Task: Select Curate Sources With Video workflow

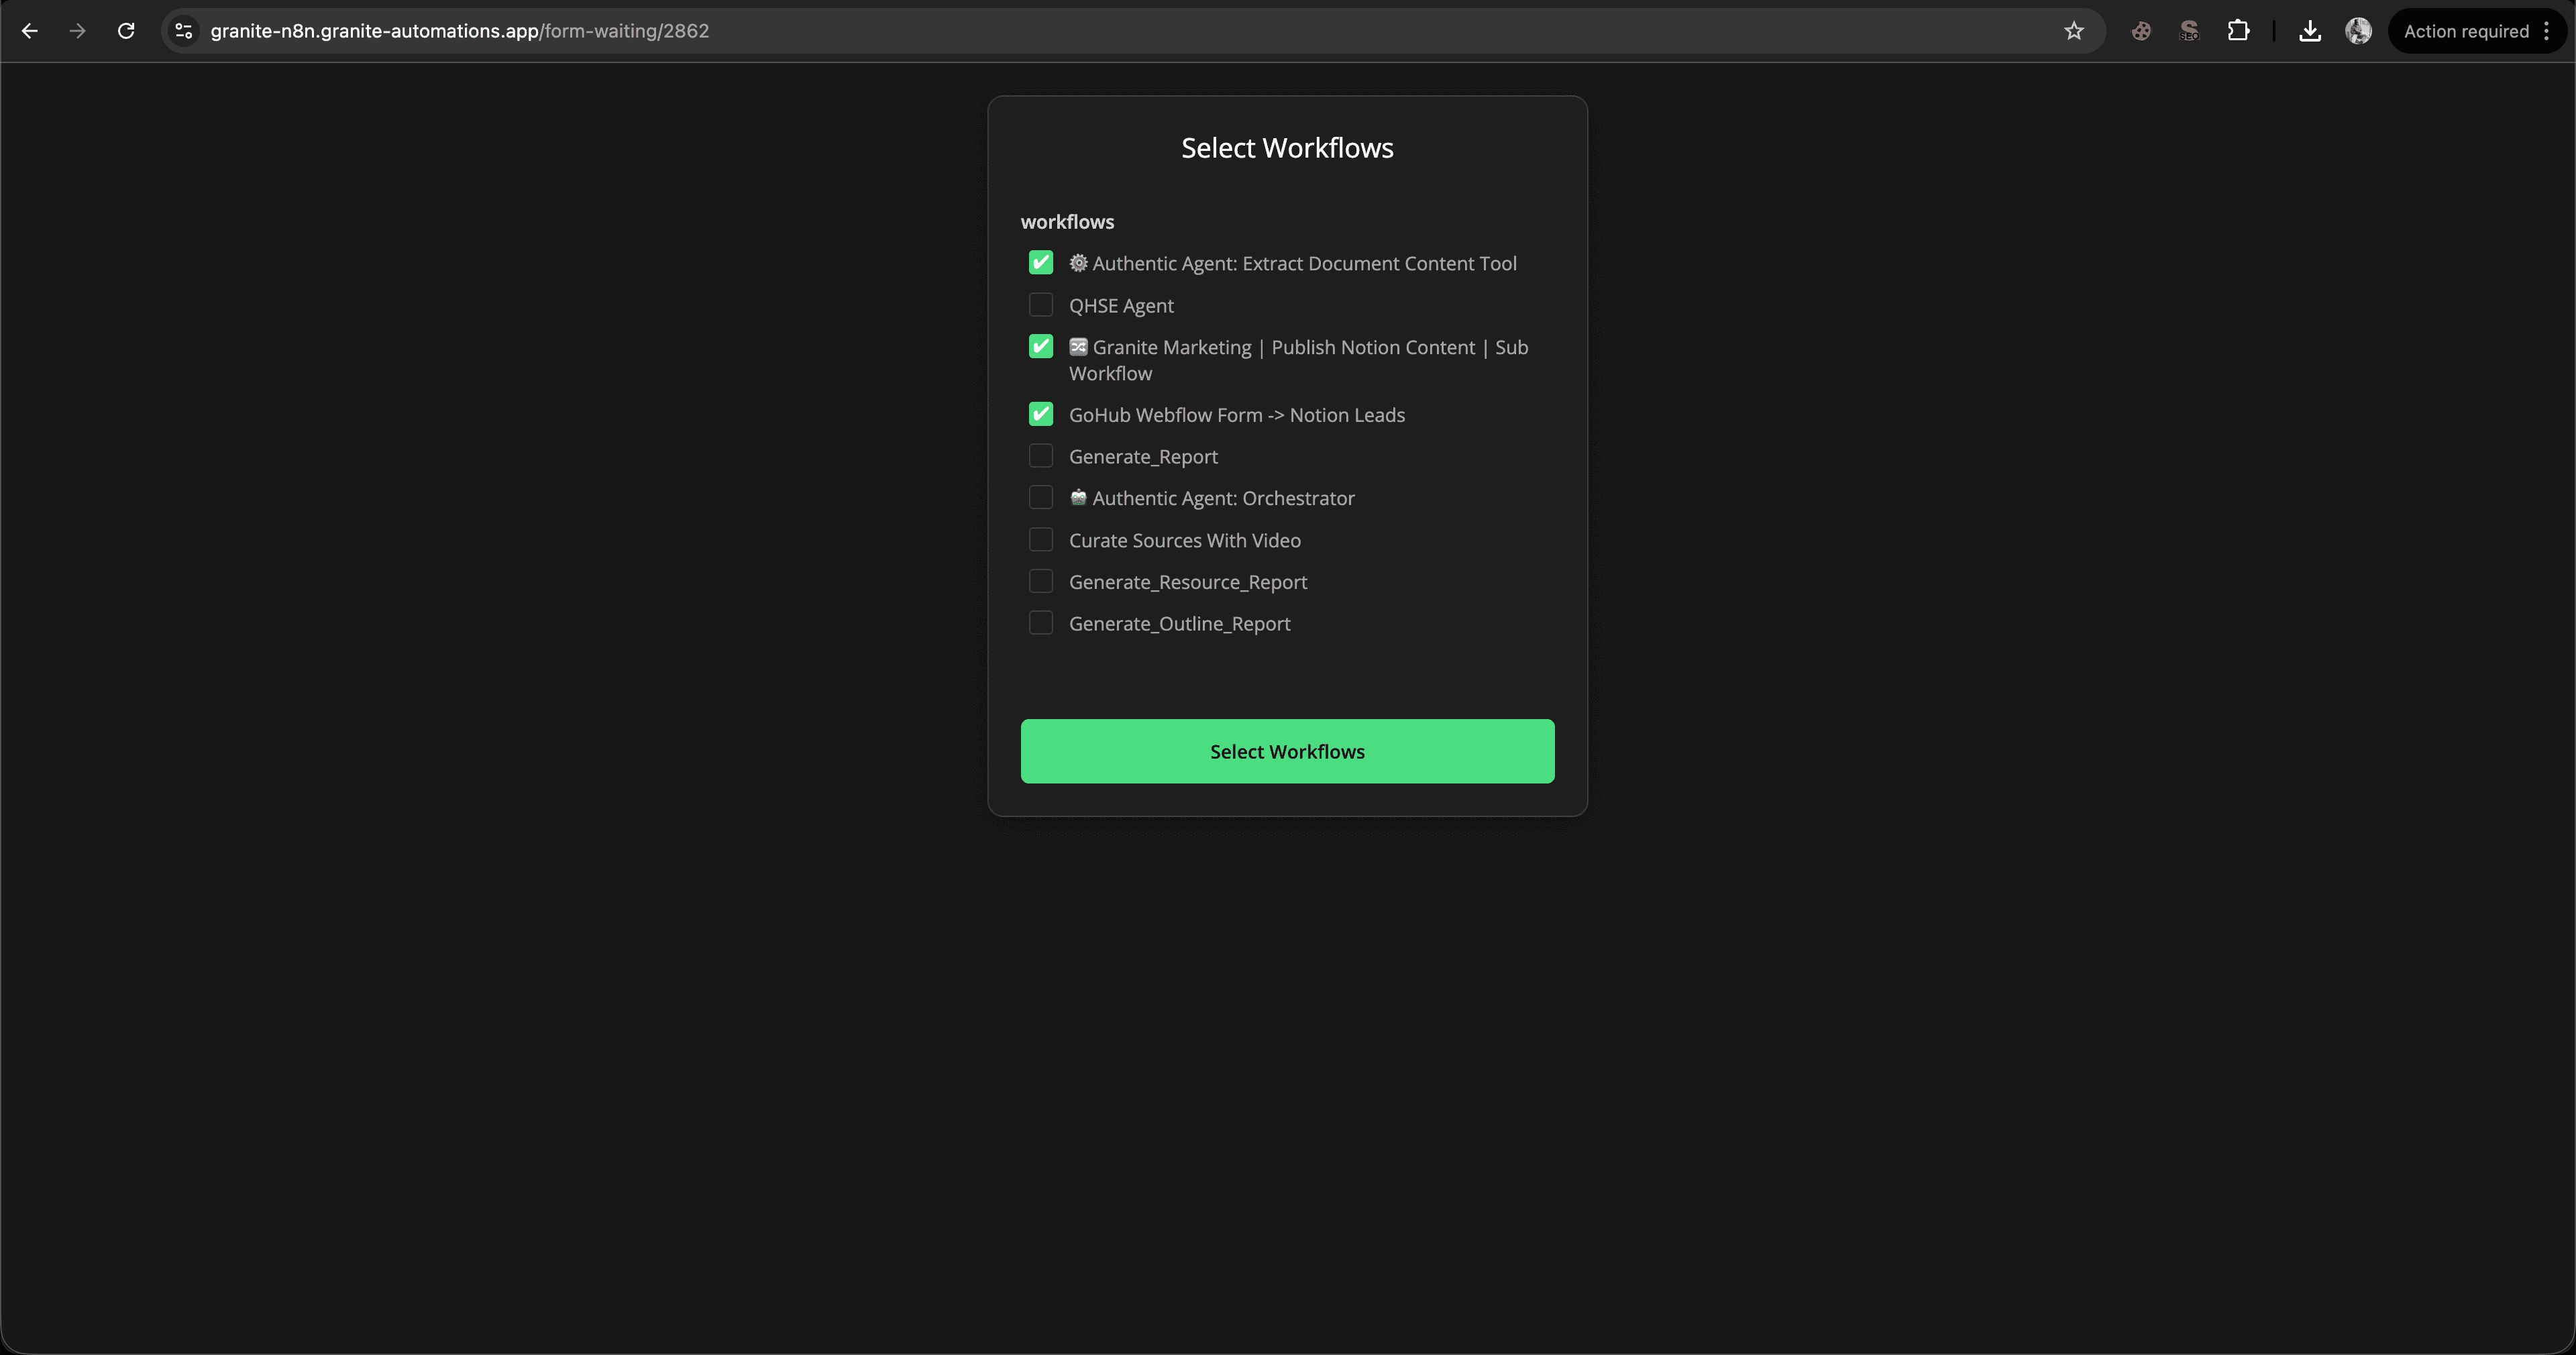Action: (1041, 540)
